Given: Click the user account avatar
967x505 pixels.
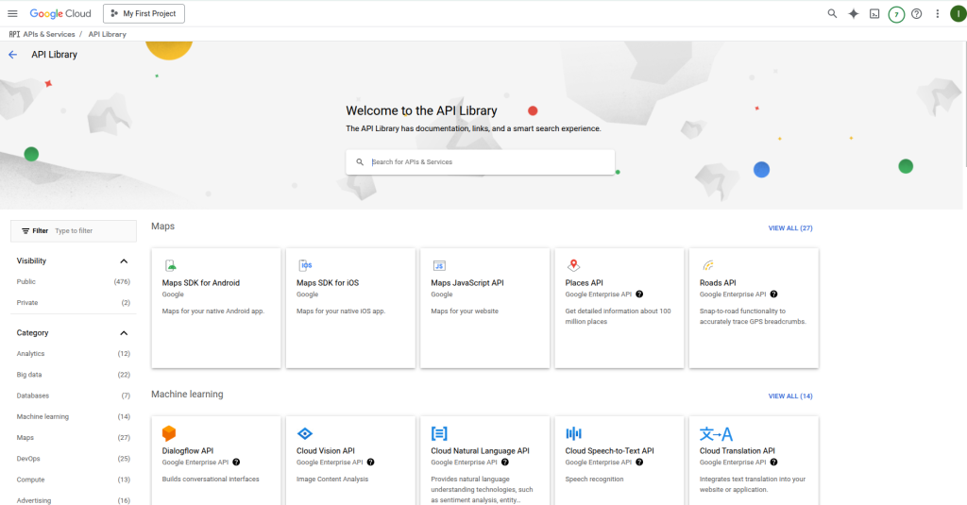Looking at the screenshot, I should 958,14.
